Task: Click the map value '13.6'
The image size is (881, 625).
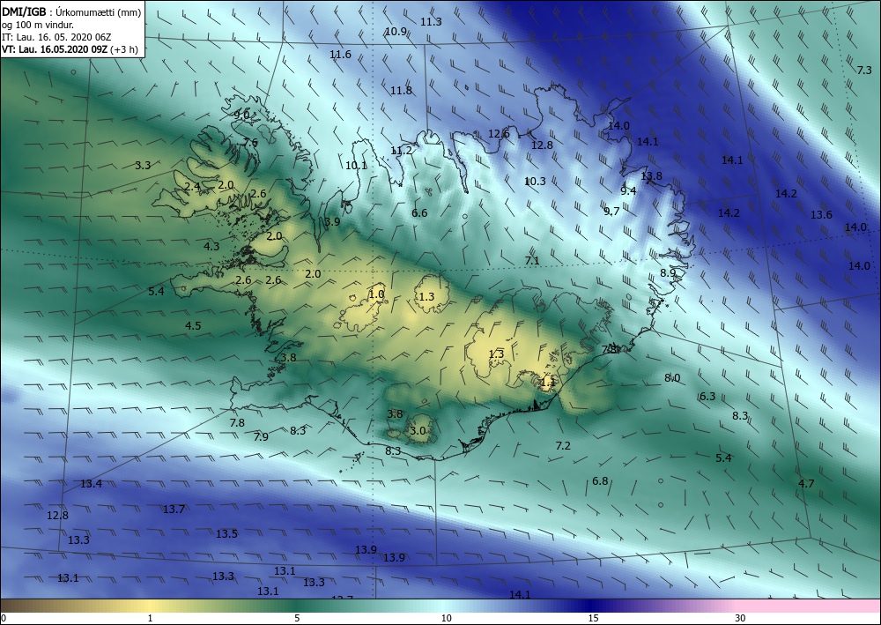Action: tap(821, 215)
